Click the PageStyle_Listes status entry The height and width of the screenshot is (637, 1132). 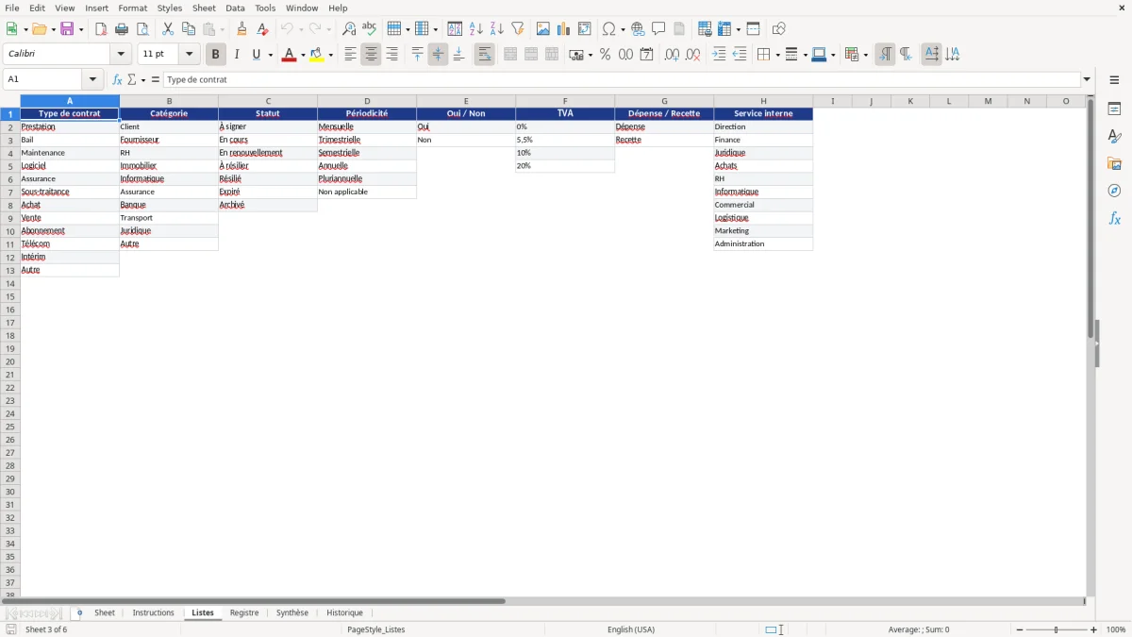tap(376, 629)
